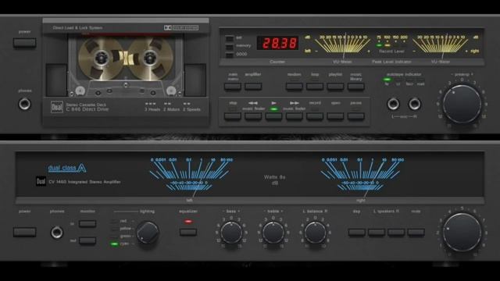The image size is (500, 281).
Task: Toggle the right speakers button
Action: [x=396, y=233]
